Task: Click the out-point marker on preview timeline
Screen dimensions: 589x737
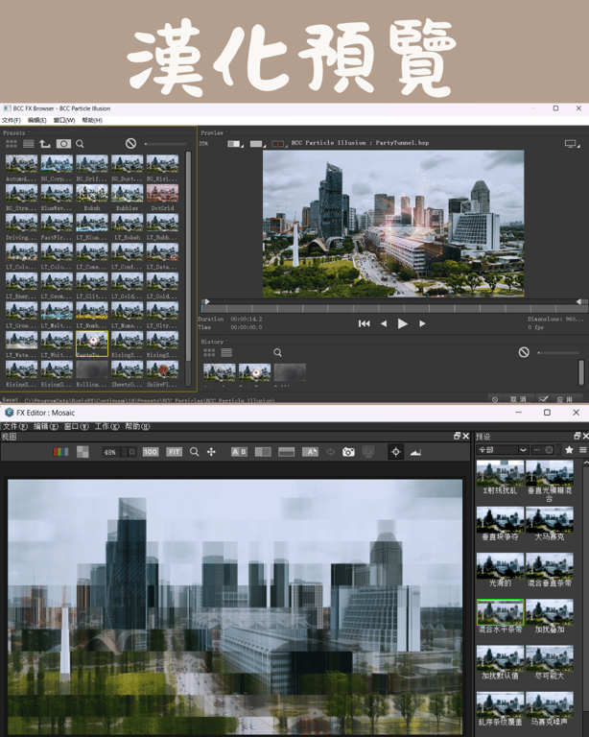Action: point(579,301)
